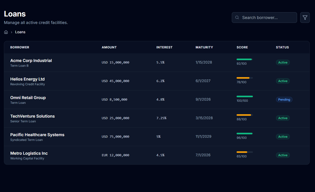Open the Omni Retail Group borrower
The width and height of the screenshot is (315, 192).
(x=28, y=97)
